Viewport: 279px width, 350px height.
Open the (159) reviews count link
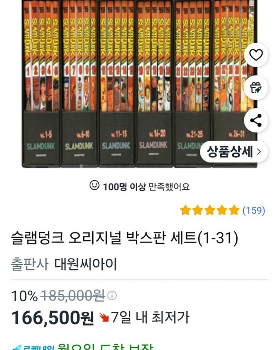pyautogui.click(x=254, y=210)
